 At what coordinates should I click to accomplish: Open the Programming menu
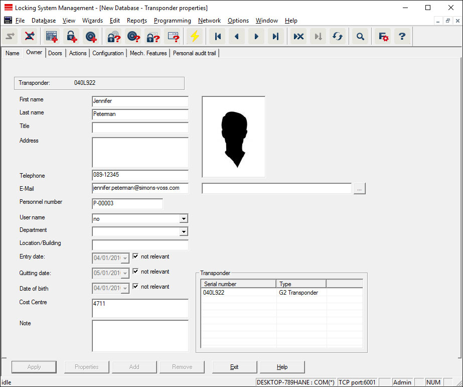point(172,21)
